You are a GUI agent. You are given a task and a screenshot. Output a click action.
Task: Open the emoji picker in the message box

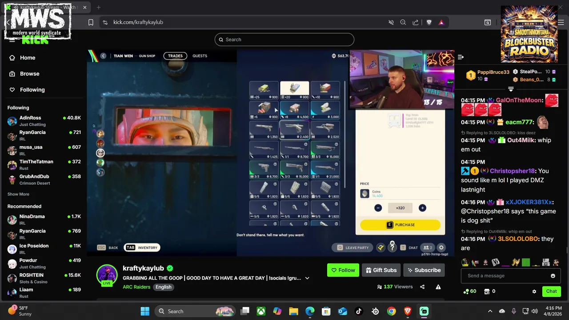(553, 276)
